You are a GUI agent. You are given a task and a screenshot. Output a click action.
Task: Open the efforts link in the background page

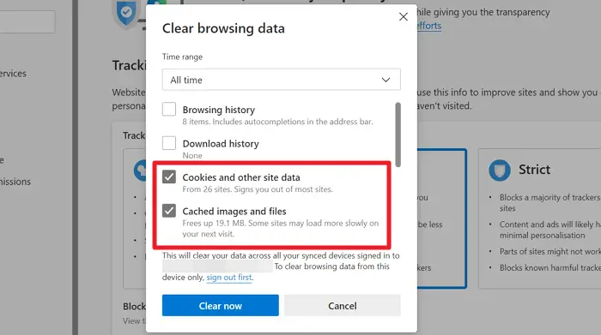coord(429,26)
